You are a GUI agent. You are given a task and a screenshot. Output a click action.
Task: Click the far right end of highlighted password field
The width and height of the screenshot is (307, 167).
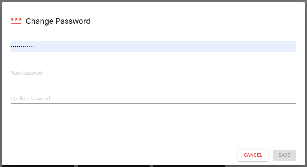pyautogui.click(x=293, y=47)
